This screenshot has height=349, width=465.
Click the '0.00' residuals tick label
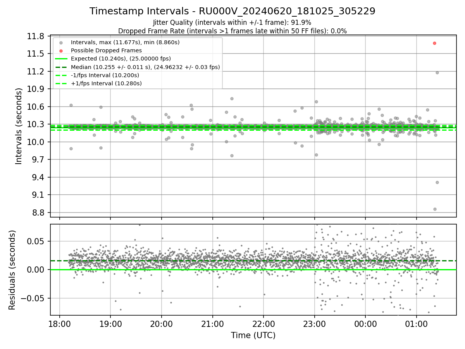36,270
